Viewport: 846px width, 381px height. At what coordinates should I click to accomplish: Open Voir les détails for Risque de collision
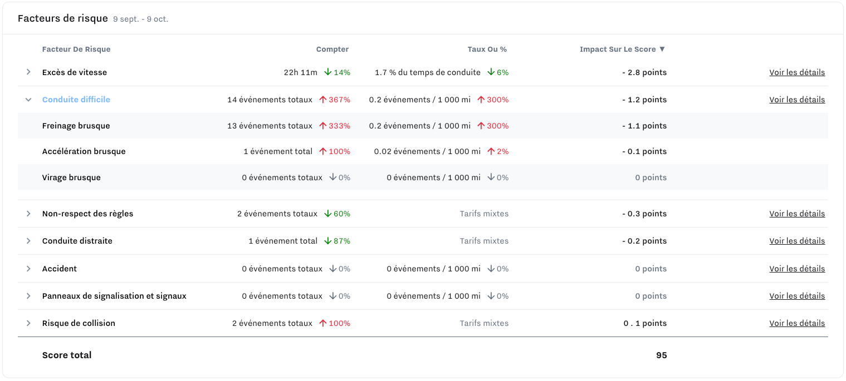pos(797,323)
